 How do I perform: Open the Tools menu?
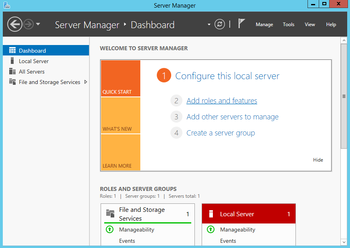pos(289,25)
